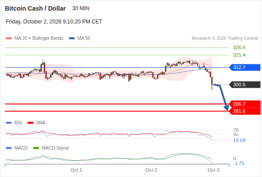Click the RSI 70 level label

click(x=236, y=130)
